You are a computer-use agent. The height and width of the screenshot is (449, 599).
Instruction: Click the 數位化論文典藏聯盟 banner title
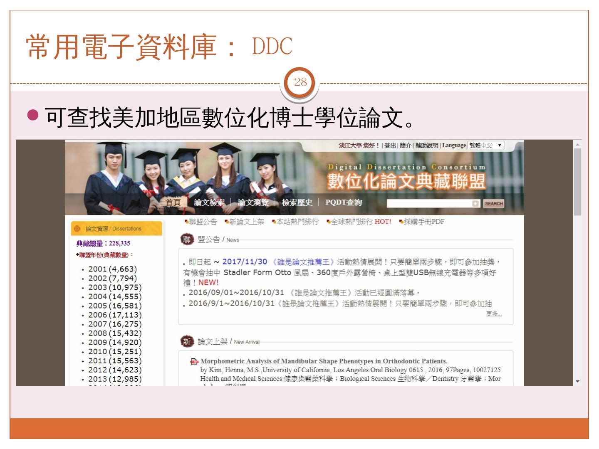406,181
